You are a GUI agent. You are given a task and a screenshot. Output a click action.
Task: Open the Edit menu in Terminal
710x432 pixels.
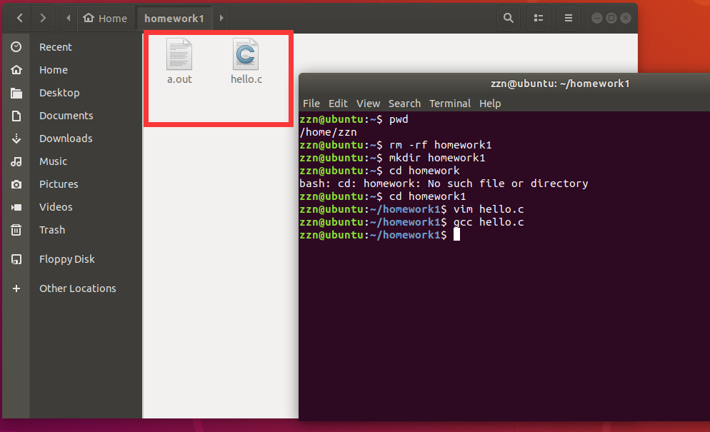(x=338, y=104)
